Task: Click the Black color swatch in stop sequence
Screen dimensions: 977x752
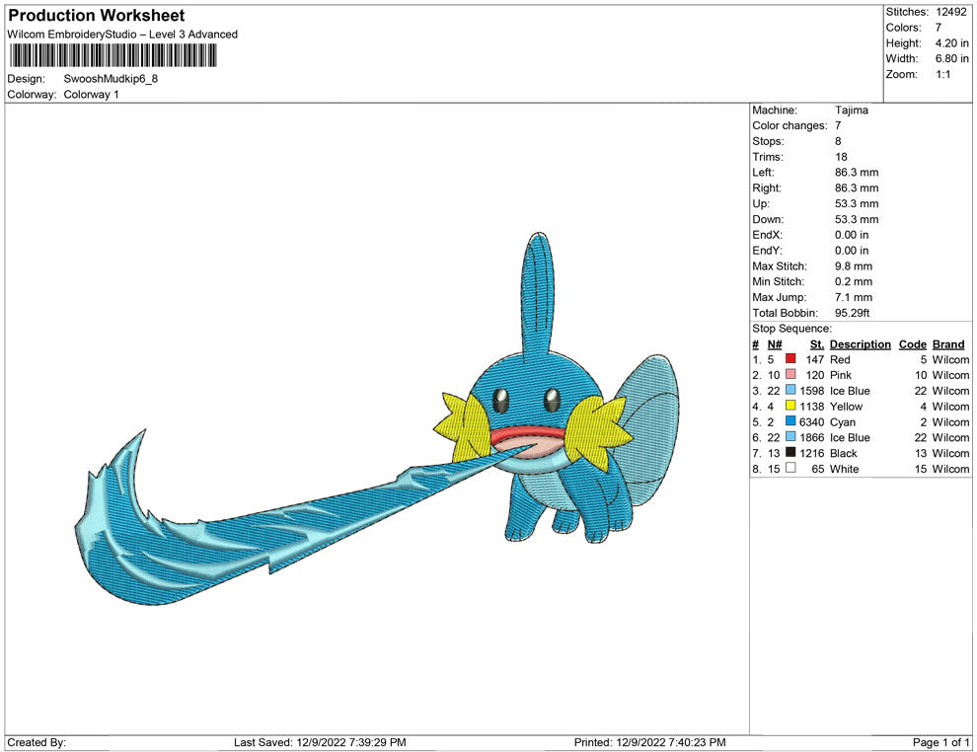Action: 790,452
